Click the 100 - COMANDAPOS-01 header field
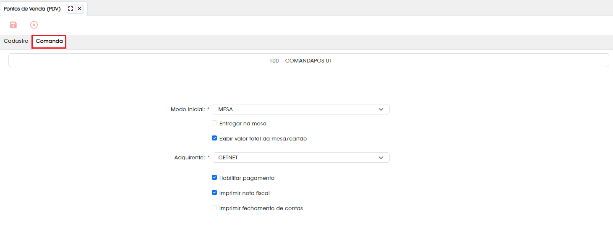This screenshot has height=234, width=613. [309, 60]
